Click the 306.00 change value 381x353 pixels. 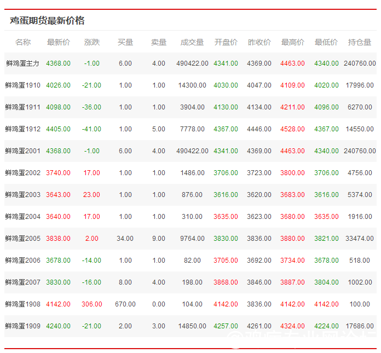pyautogui.click(x=92, y=304)
